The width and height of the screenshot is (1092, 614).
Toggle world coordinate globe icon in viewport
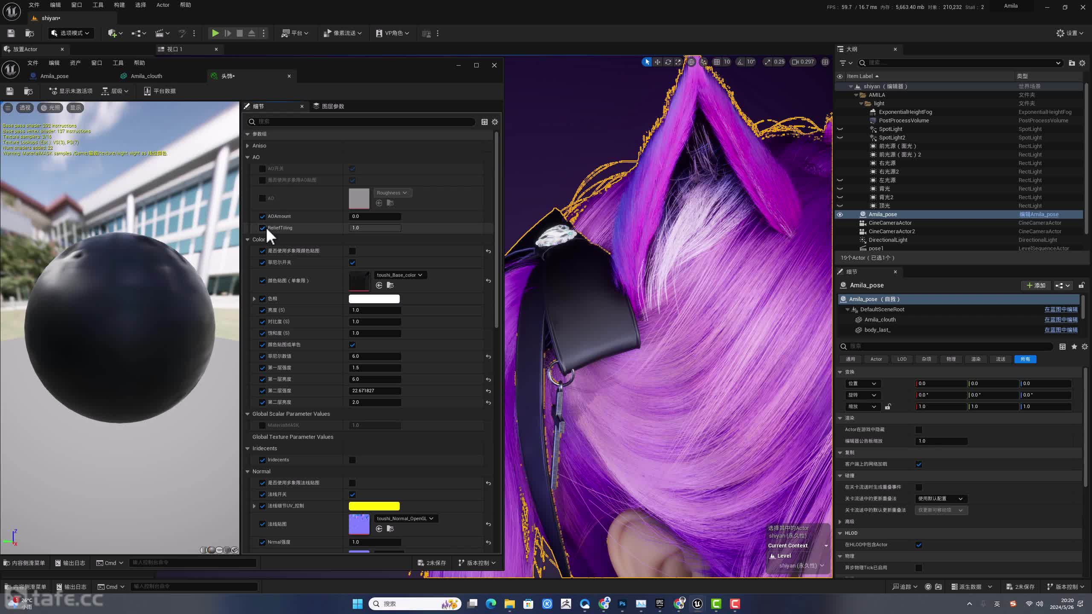[x=691, y=62]
